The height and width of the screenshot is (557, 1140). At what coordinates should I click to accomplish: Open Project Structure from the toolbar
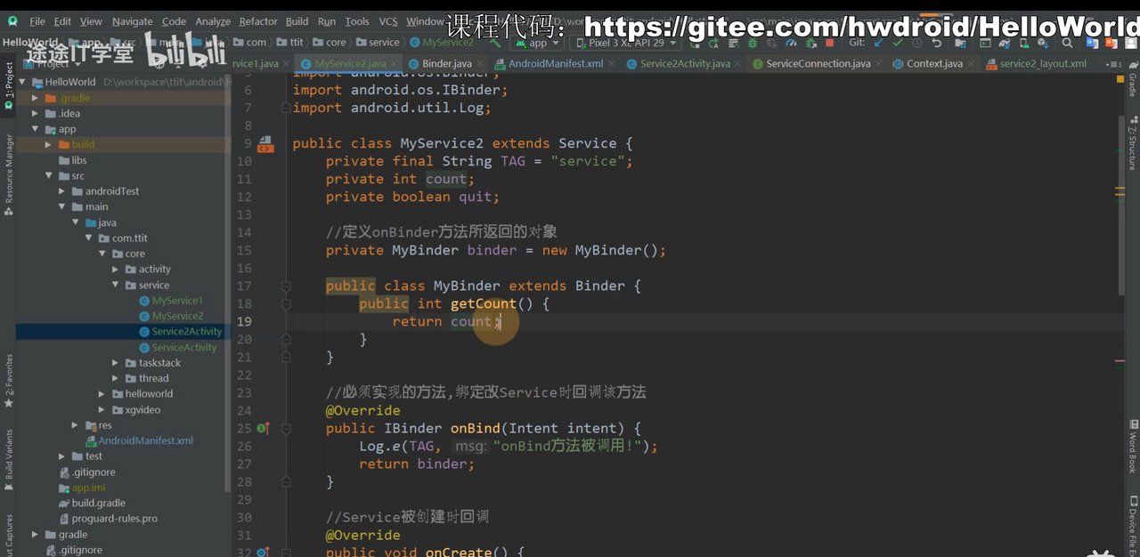(x=961, y=43)
